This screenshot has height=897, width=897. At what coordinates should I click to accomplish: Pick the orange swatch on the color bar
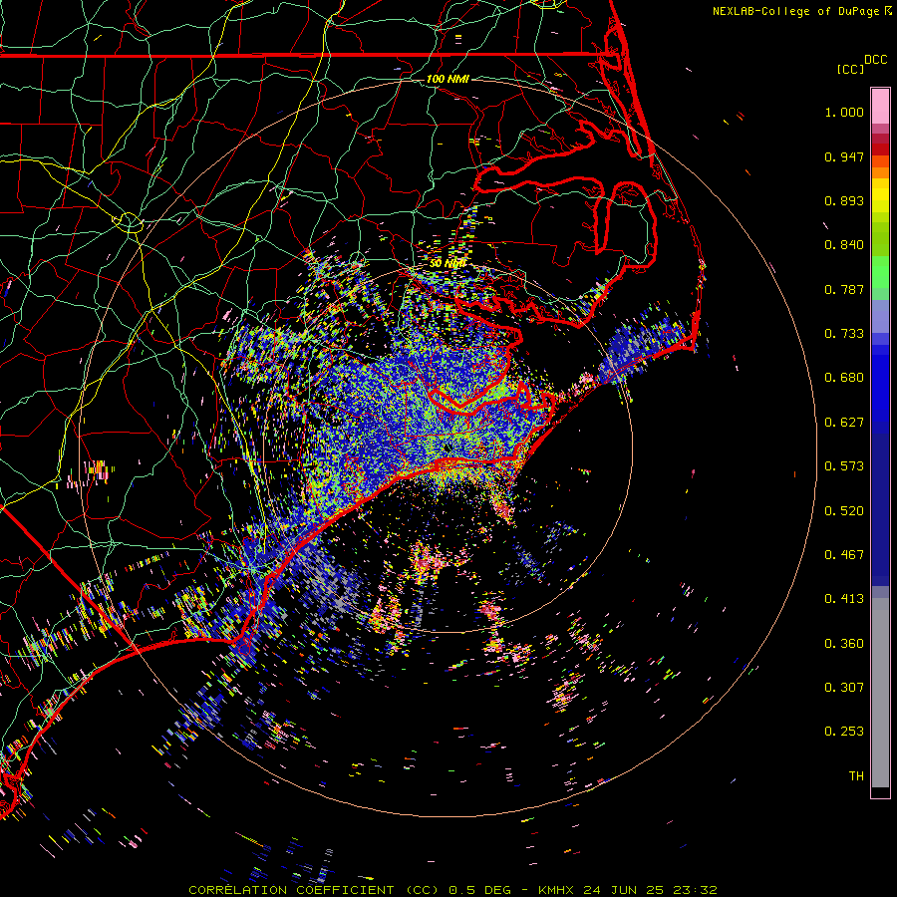pos(880,172)
